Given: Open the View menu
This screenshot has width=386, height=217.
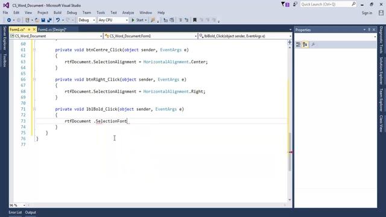Looking at the screenshot, I should coord(28,13).
